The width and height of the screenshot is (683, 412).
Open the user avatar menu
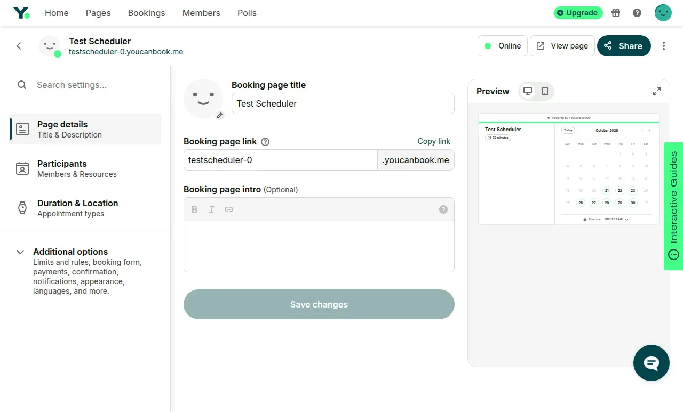pos(663,13)
